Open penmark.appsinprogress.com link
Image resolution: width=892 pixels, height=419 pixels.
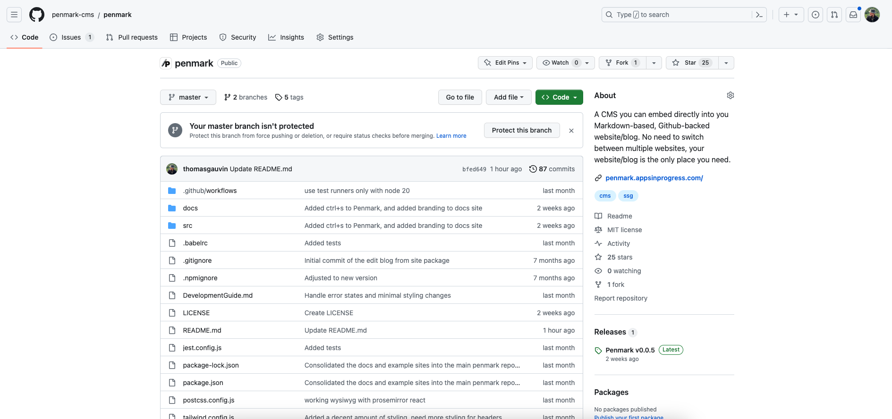[654, 178]
